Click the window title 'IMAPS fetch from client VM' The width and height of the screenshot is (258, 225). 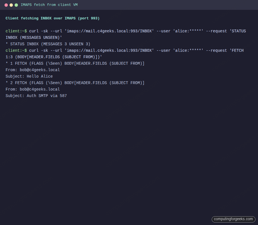point(49,5)
